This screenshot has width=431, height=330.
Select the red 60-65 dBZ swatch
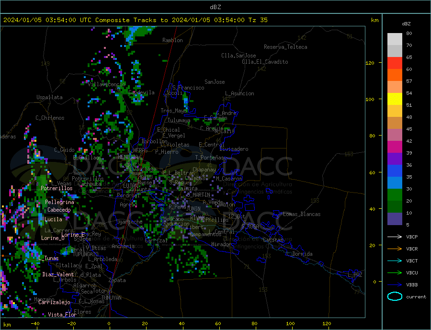tap(395, 63)
